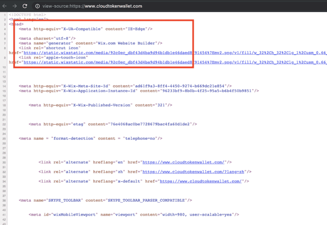Reload the view-source page
The image size is (327, 225).
pos(25,6)
